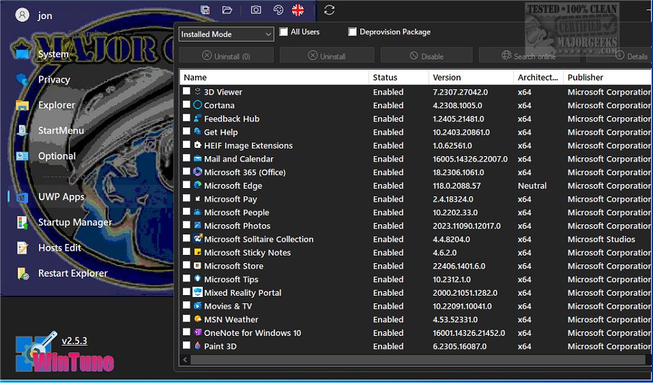Sort by the Architecture column header

tap(538, 77)
